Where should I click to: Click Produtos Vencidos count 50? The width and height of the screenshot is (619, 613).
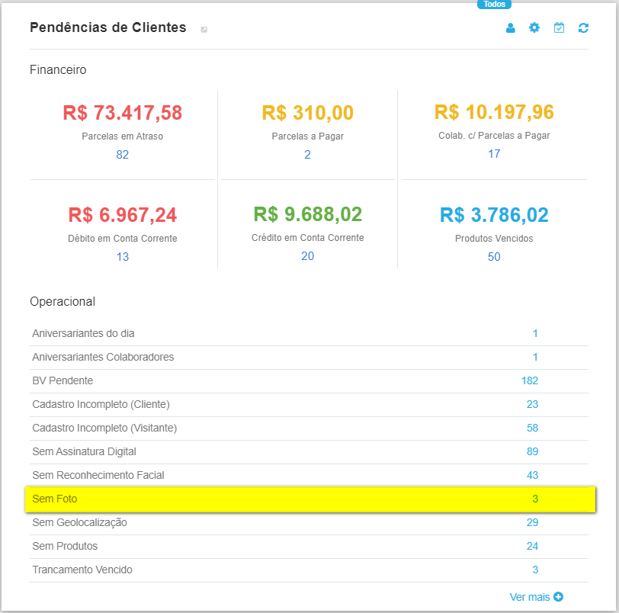[494, 257]
